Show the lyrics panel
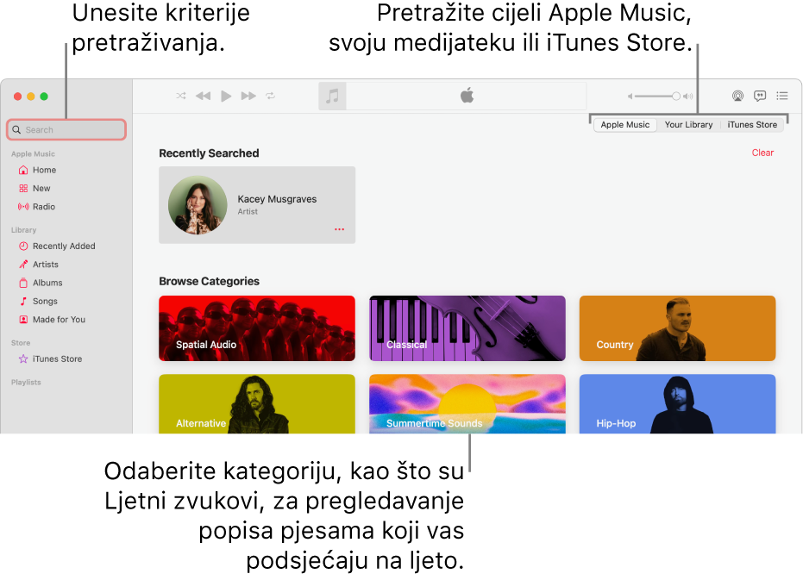803x580 pixels. (760, 96)
